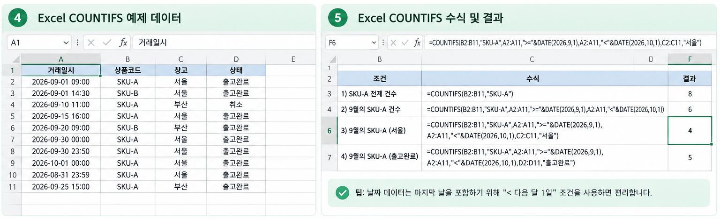Click the confirm checkmark beside A1 formula bar
720x219 pixels.
107,42
